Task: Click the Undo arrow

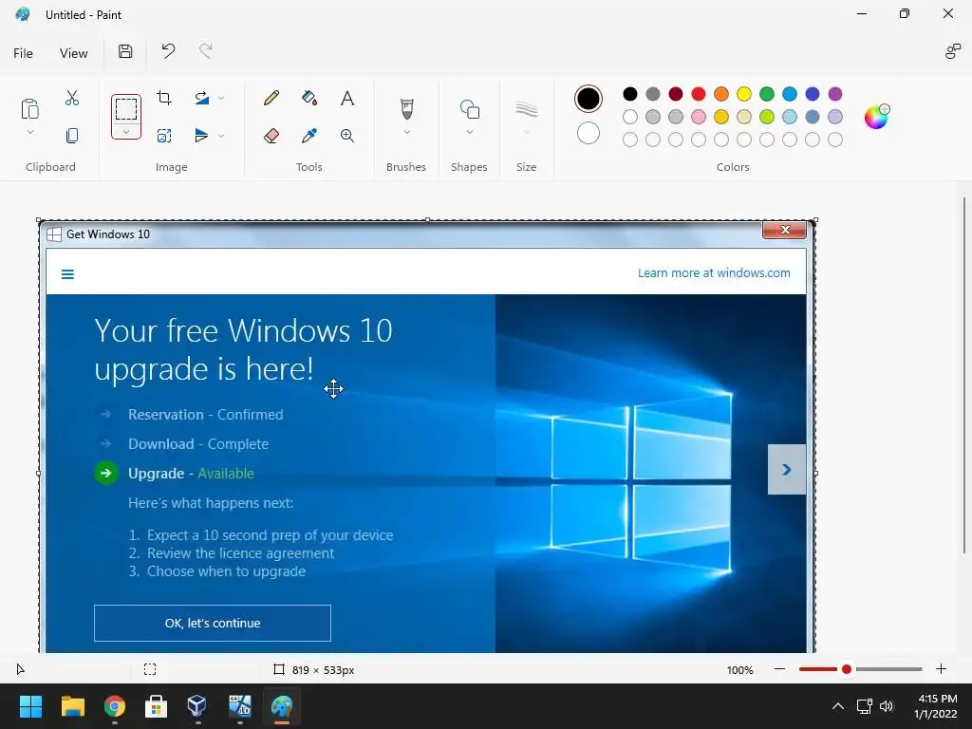Action: pyautogui.click(x=168, y=51)
